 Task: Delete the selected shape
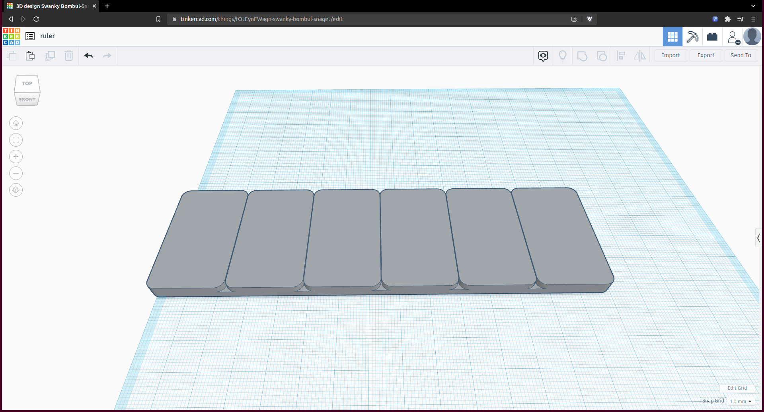point(69,56)
